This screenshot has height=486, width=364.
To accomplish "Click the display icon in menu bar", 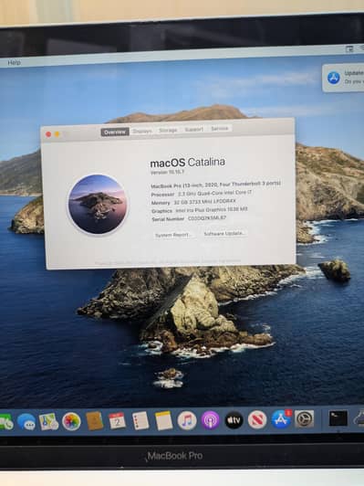I will [349, 49].
